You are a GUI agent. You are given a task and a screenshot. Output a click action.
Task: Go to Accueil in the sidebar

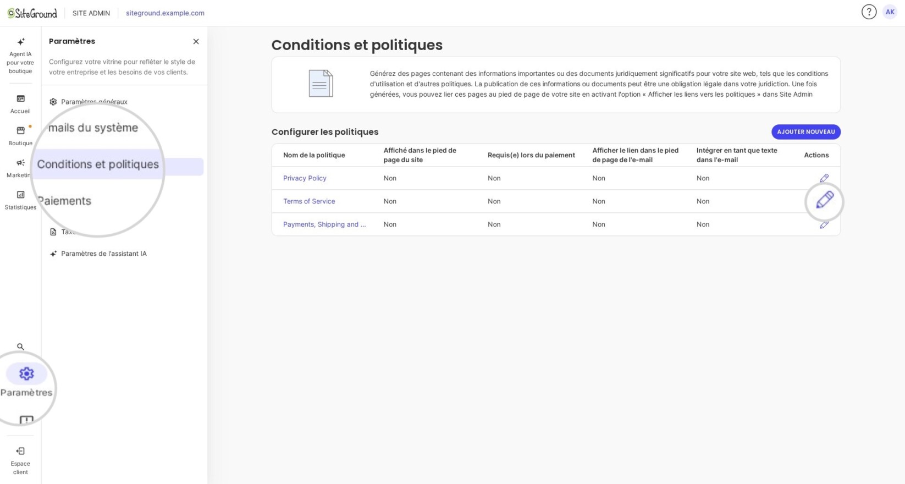(20, 104)
